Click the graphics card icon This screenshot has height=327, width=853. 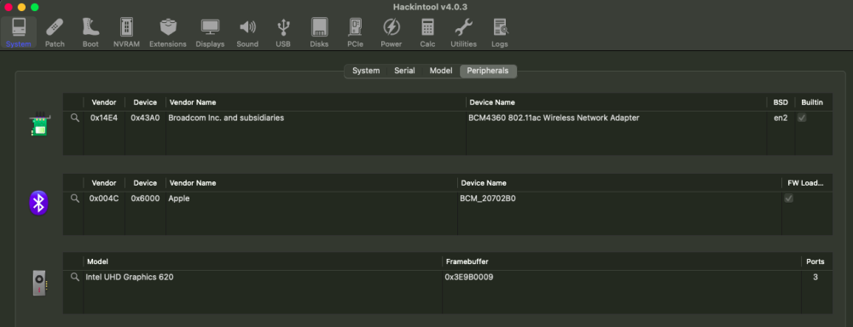[x=39, y=283]
